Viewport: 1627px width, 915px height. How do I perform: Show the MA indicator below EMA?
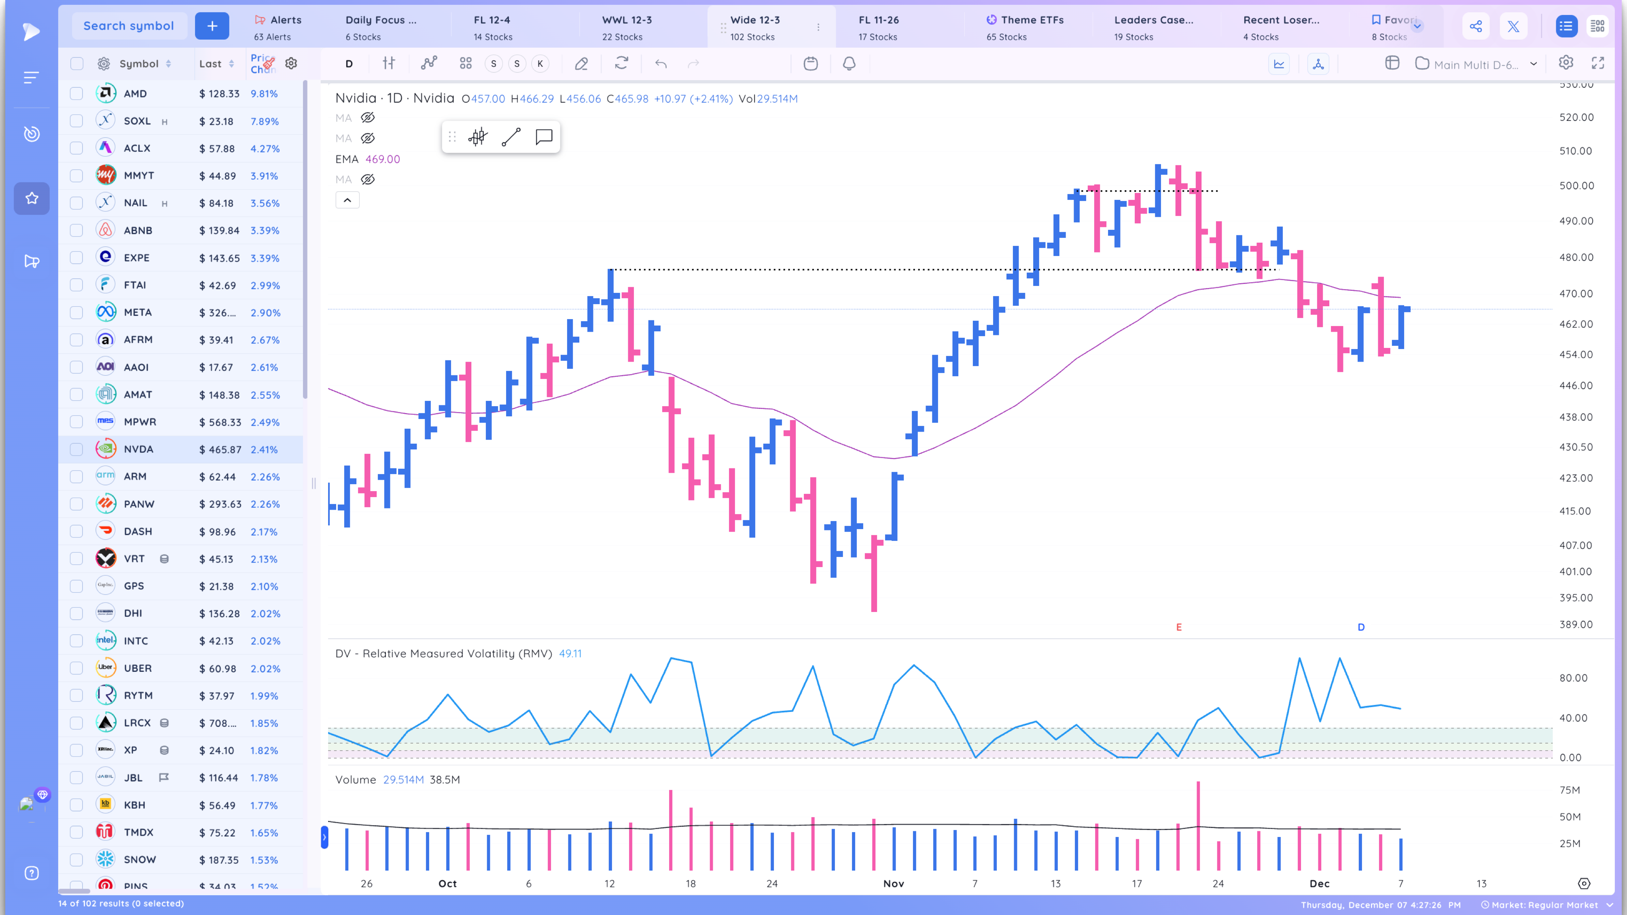pos(368,179)
